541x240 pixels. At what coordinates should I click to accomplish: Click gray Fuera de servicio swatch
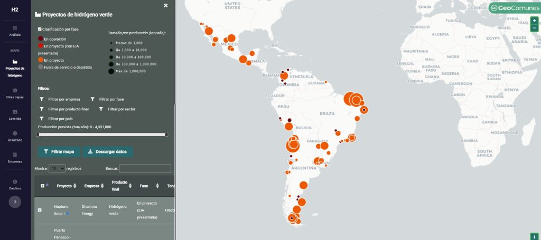pos(41,67)
